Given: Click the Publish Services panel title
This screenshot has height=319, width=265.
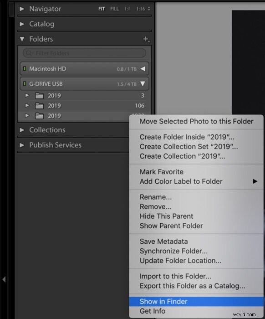Looking at the screenshot, I should tap(55, 145).
